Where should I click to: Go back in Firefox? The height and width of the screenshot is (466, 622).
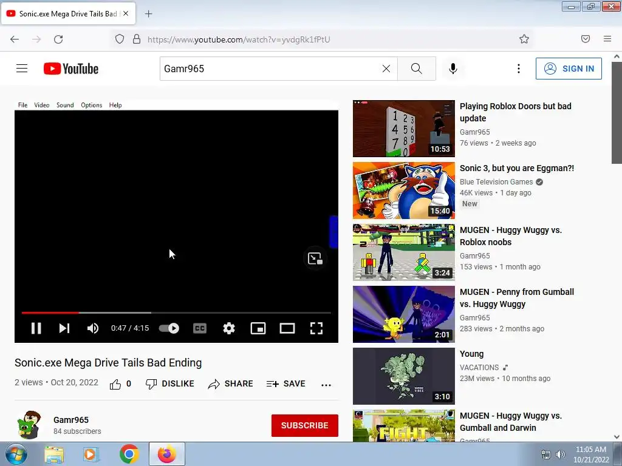[15, 39]
